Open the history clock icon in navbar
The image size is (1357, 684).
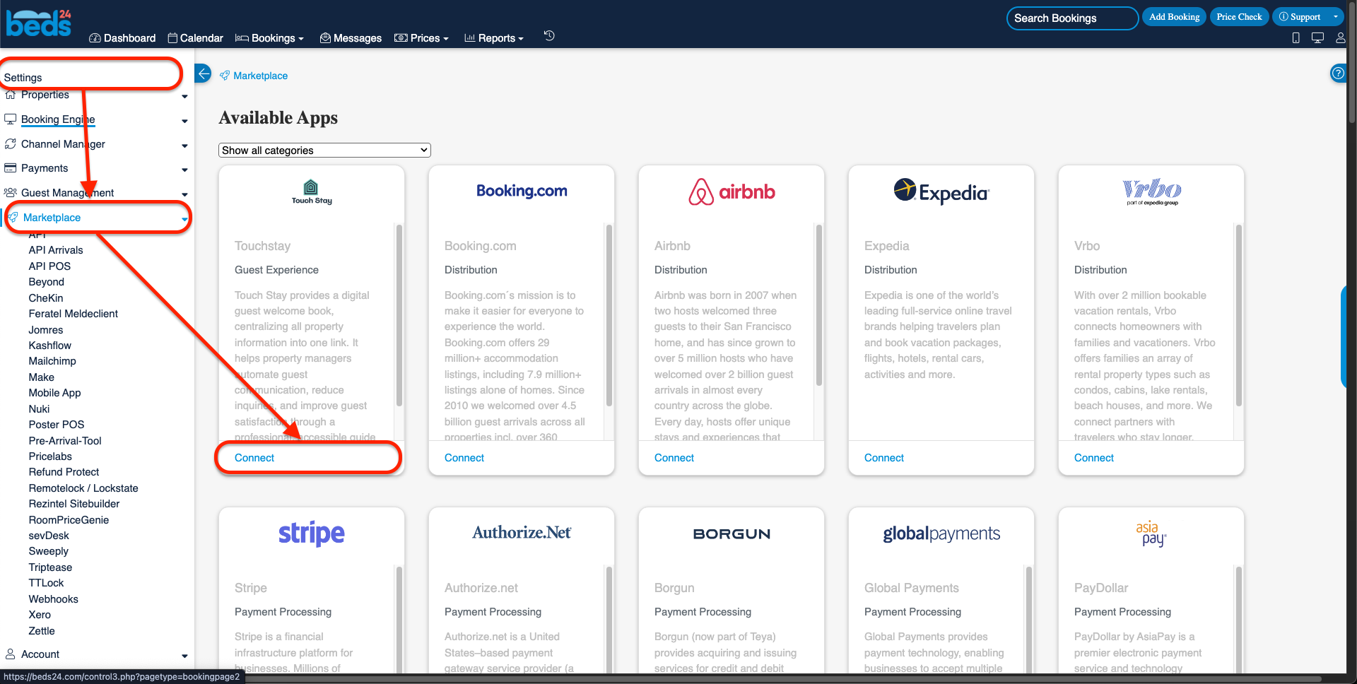pyautogui.click(x=549, y=36)
